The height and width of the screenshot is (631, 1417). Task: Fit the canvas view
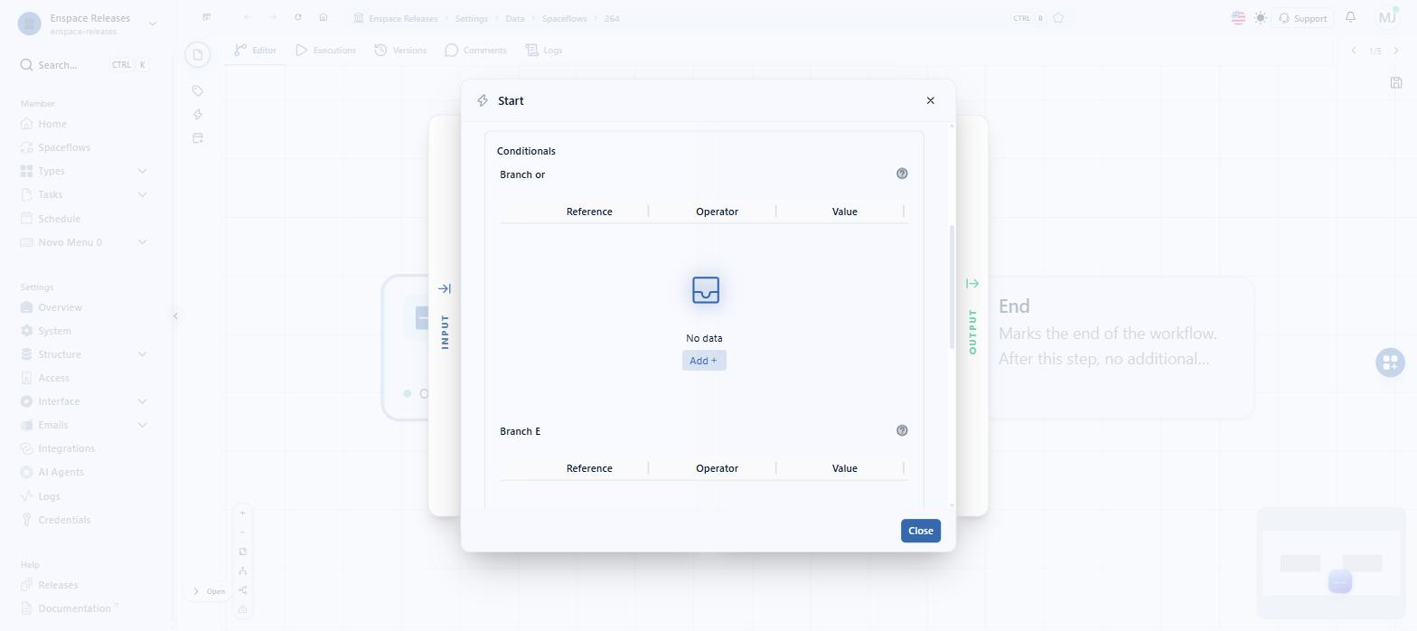(x=242, y=551)
